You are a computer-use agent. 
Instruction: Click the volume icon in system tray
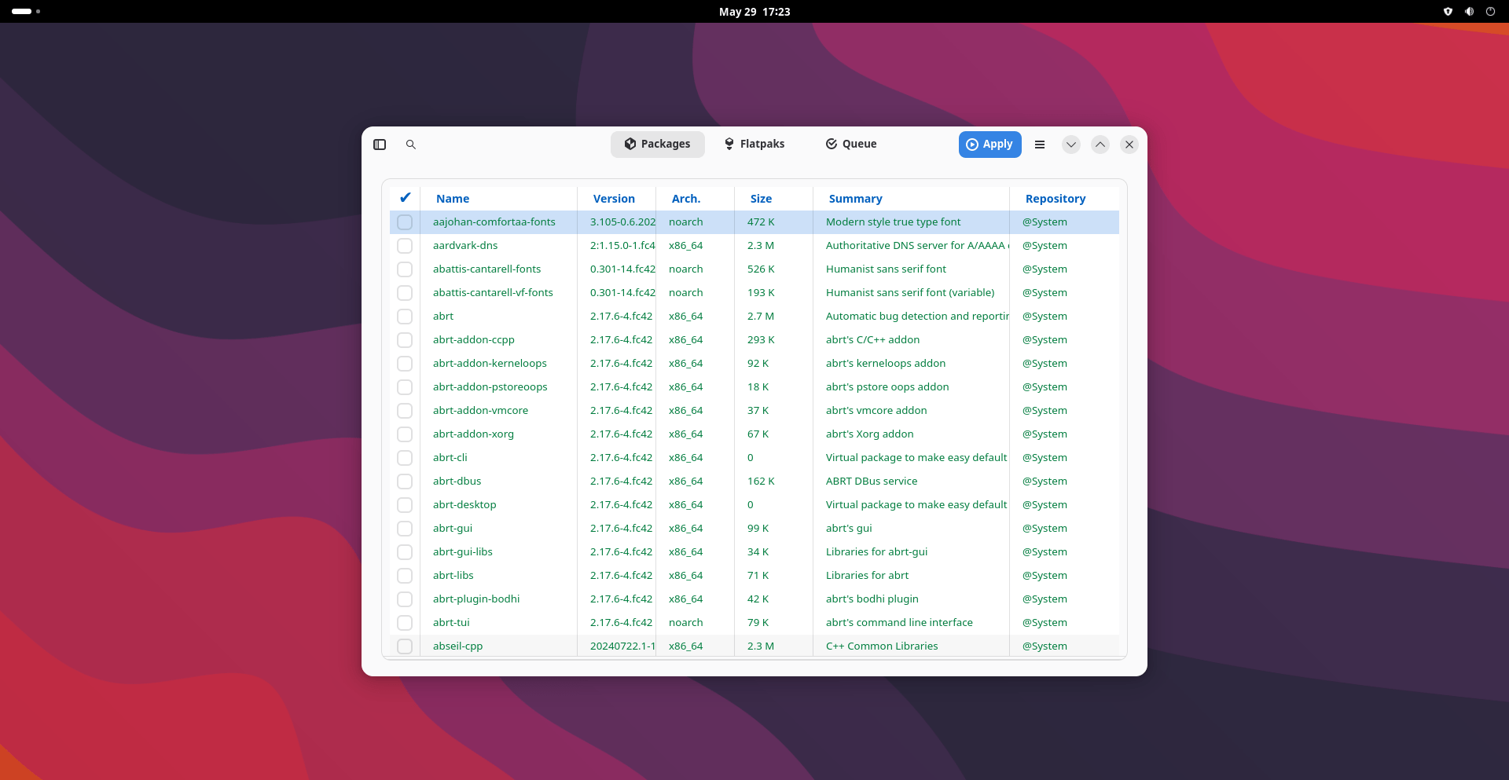pyautogui.click(x=1469, y=12)
